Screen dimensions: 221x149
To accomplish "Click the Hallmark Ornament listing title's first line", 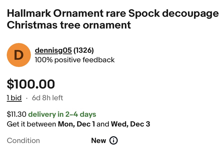I will (113, 13).
